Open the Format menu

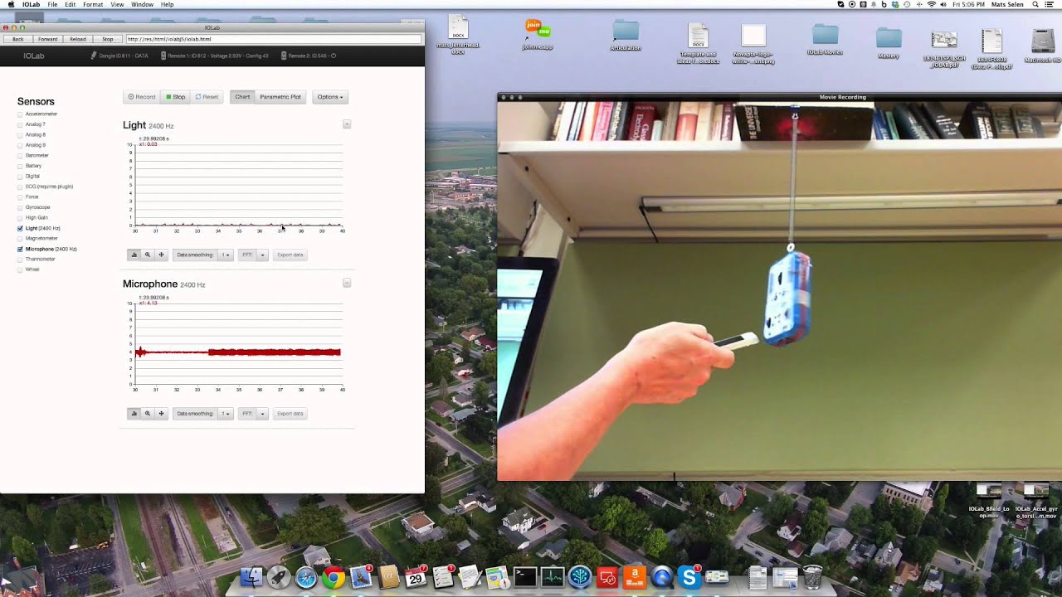click(x=93, y=4)
